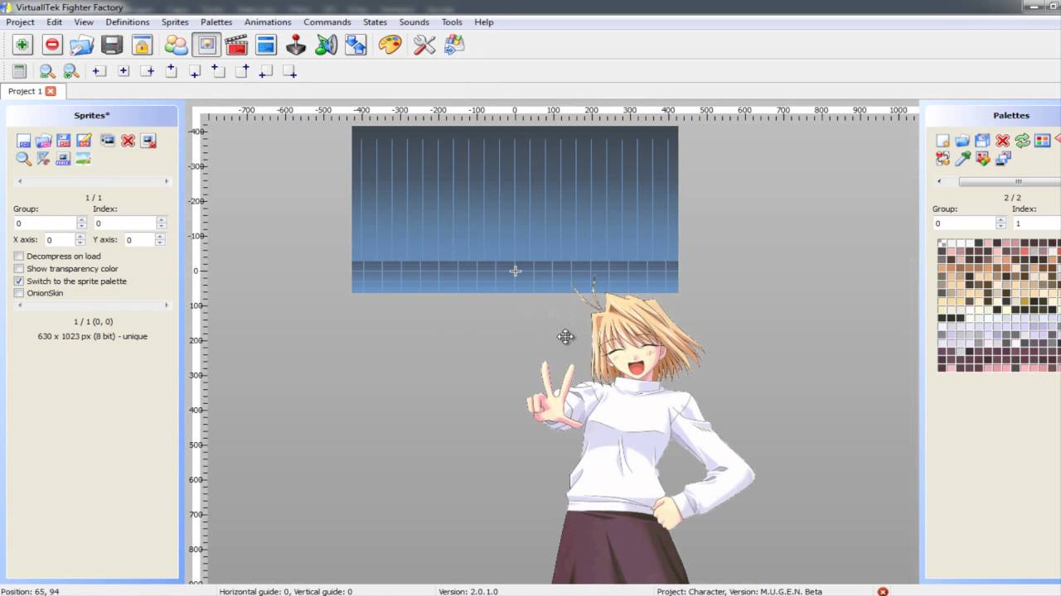The image size is (1061, 596).
Task: Click the Sprites panel search magnifier icon
Action: (23, 158)
